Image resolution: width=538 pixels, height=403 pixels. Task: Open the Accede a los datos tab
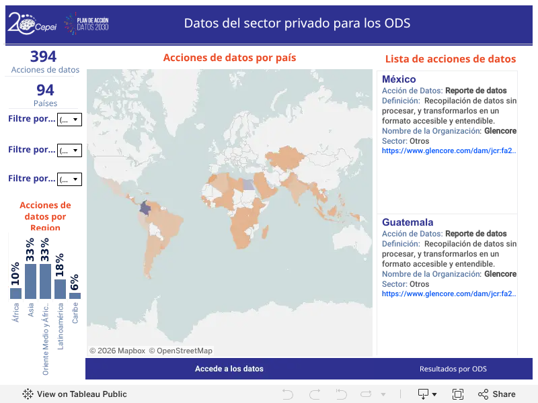[229, 369]
